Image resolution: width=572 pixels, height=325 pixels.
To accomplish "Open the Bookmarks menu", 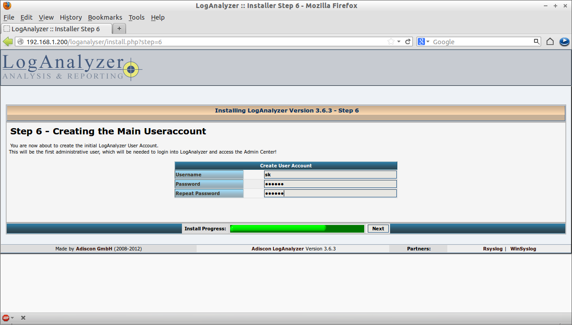I will point(105,17).
